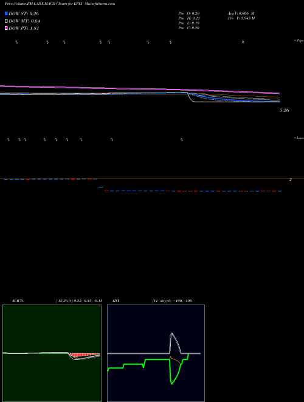Click the '<Lows' label at right edge
The image size is (304, 402).
[299, 138]
